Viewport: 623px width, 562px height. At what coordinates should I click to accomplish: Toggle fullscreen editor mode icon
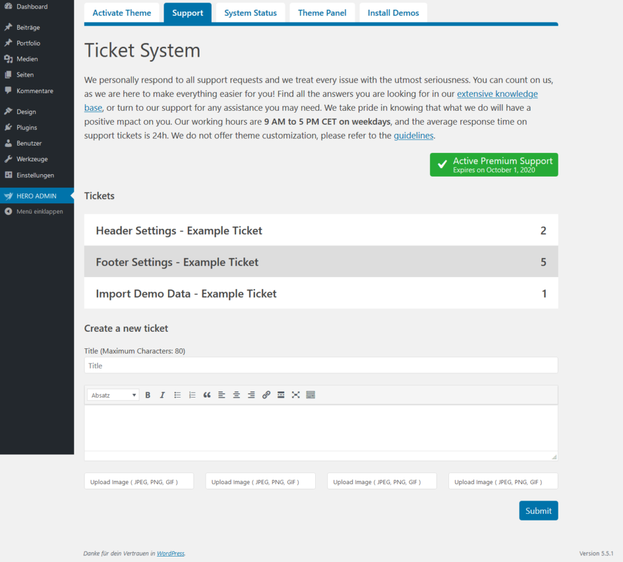(296, 395)
